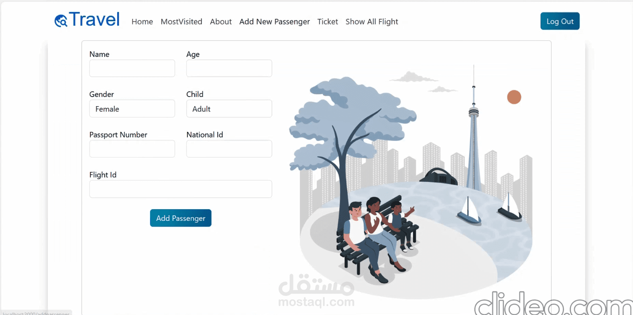Select Add New Passenger nav item
633x315 pixels.
(x=275, y=22)
